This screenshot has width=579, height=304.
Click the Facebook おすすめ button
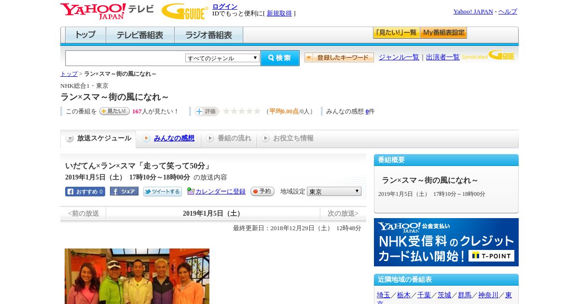85,192
